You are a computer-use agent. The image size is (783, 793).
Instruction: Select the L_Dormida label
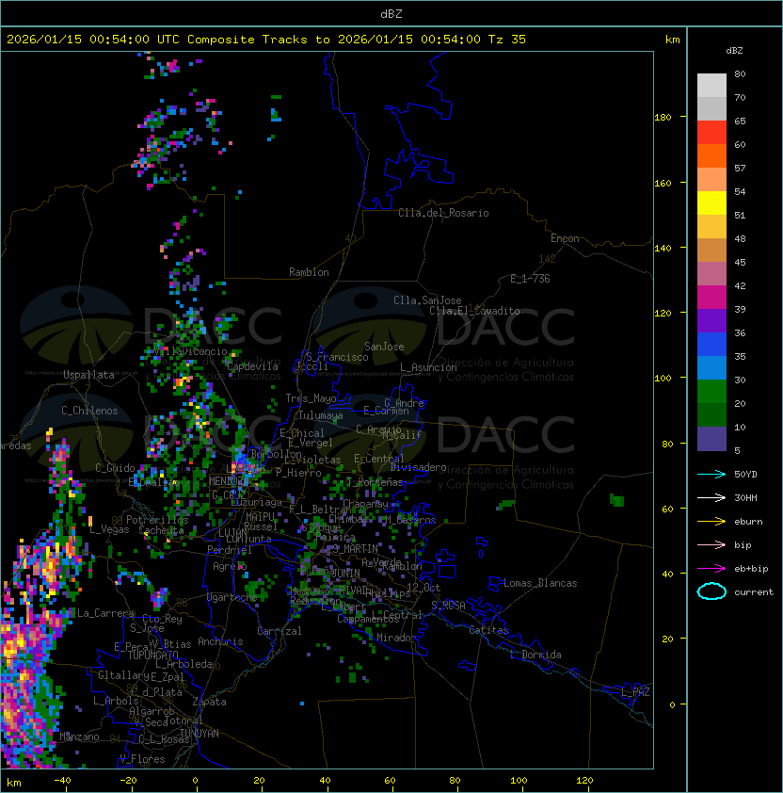click(x=535, y=655)
